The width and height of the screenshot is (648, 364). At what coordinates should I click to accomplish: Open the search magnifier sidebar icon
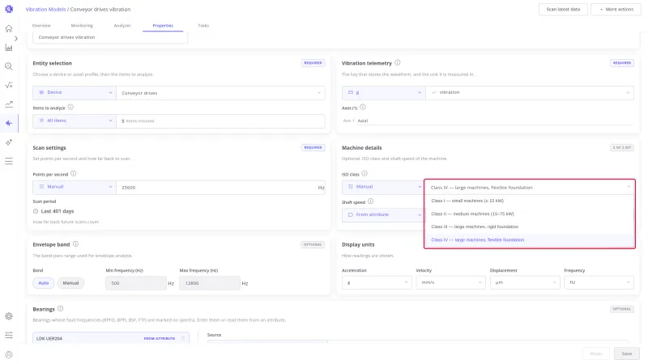point(9,66)
